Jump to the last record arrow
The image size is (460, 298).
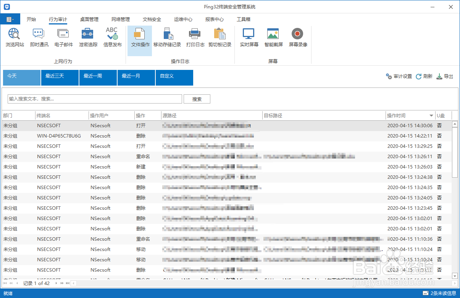click(x=68, y=283)
